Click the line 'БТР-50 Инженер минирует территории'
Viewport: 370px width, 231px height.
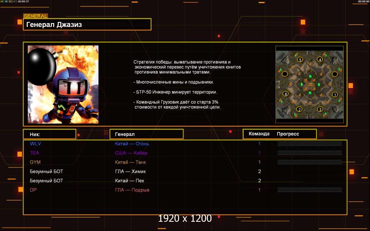[x=175, y=92]
